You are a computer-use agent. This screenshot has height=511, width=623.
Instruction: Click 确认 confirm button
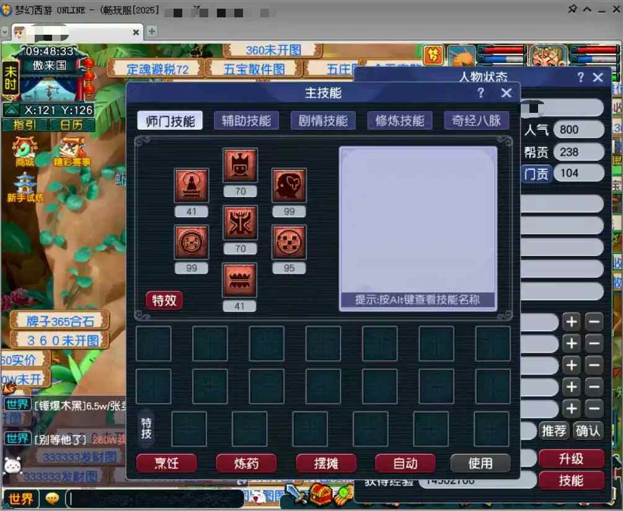click(x=588, y=431)
